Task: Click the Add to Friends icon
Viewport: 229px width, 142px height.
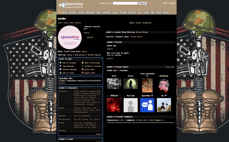Action: coord(60,62)
